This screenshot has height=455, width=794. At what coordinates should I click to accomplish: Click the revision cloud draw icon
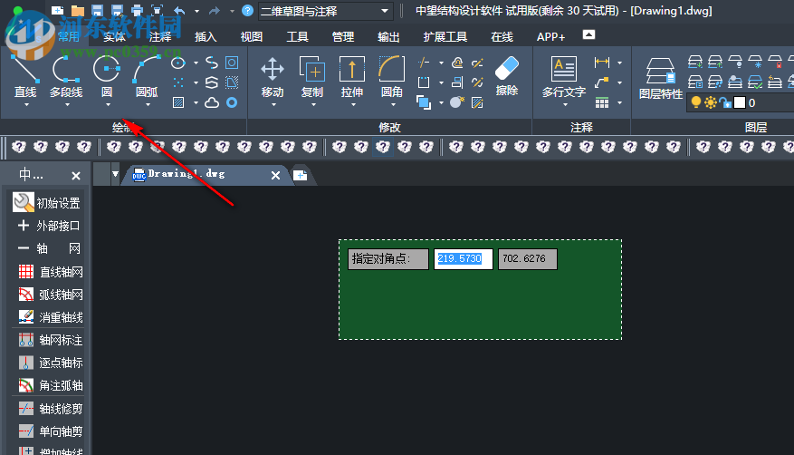click(x=212, y=102)
